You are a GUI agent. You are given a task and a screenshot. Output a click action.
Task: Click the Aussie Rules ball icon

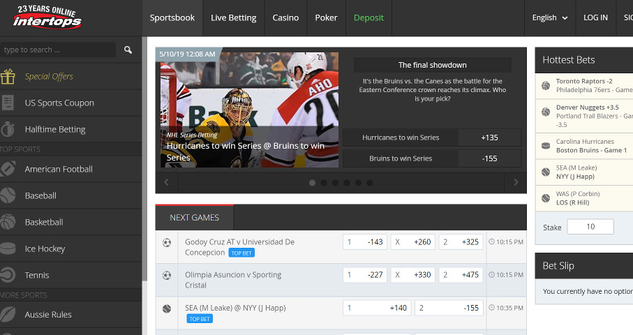(7, 315)
